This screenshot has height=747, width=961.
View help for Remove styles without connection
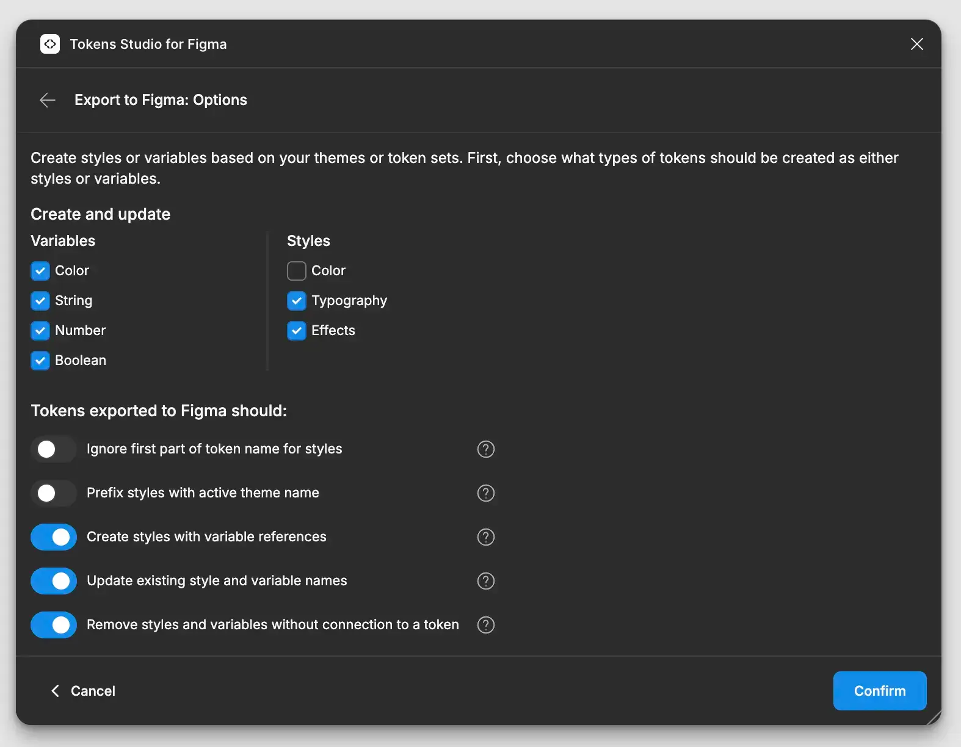tap(485, 625)
